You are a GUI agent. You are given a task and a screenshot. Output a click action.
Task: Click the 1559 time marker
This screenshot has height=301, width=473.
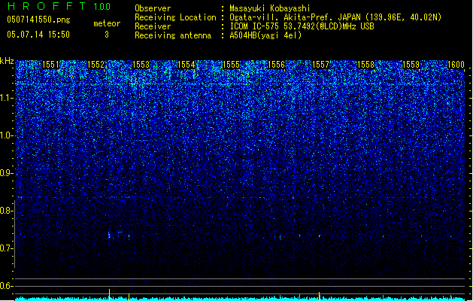point(411,65)
